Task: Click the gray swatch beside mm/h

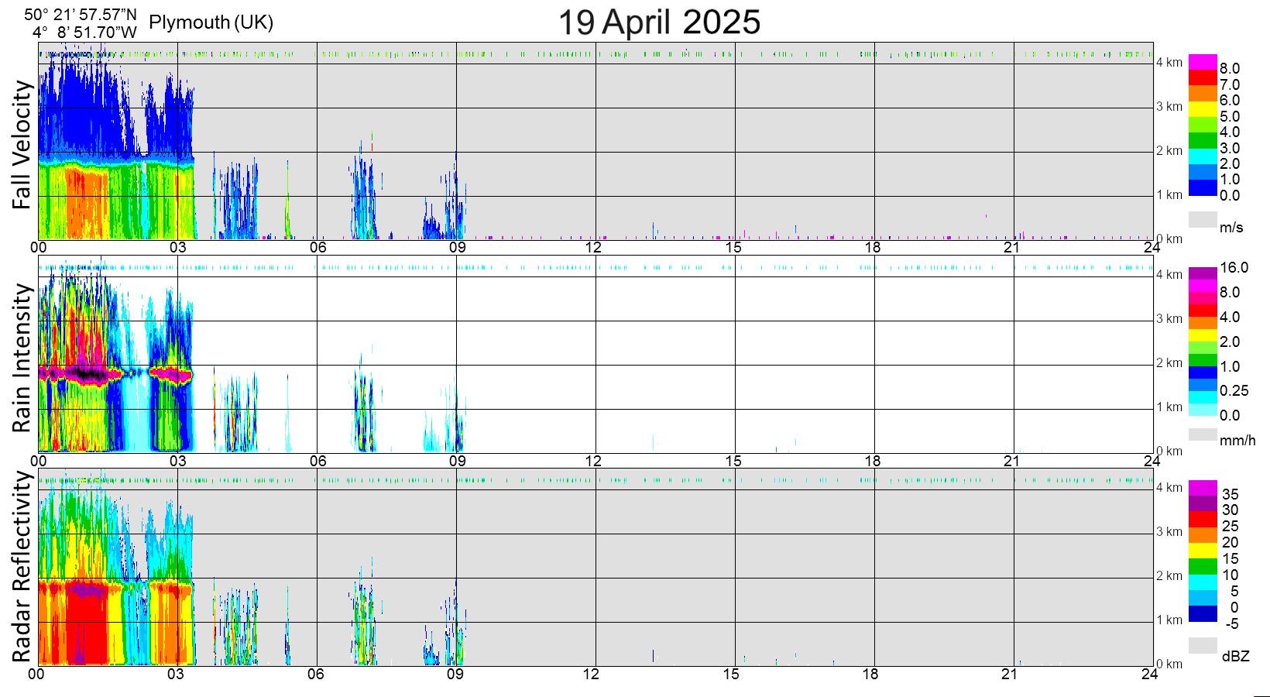Action: 1203,434
